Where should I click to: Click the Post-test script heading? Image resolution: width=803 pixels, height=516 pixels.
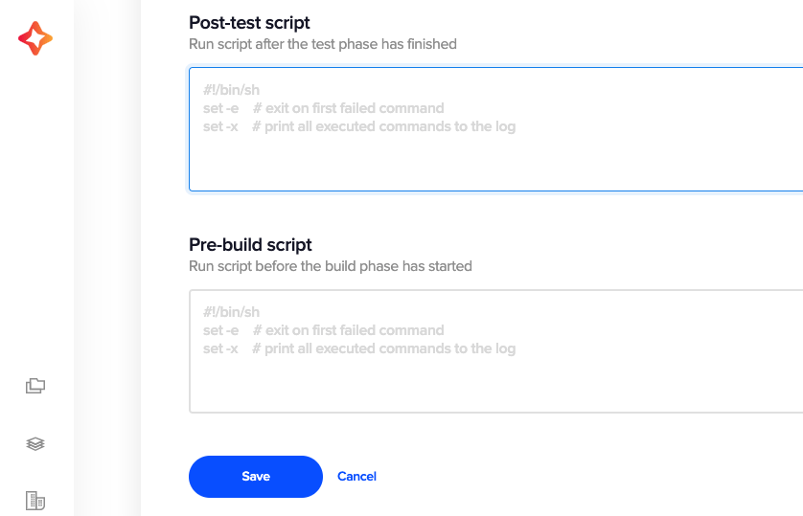tap(249, 23)
